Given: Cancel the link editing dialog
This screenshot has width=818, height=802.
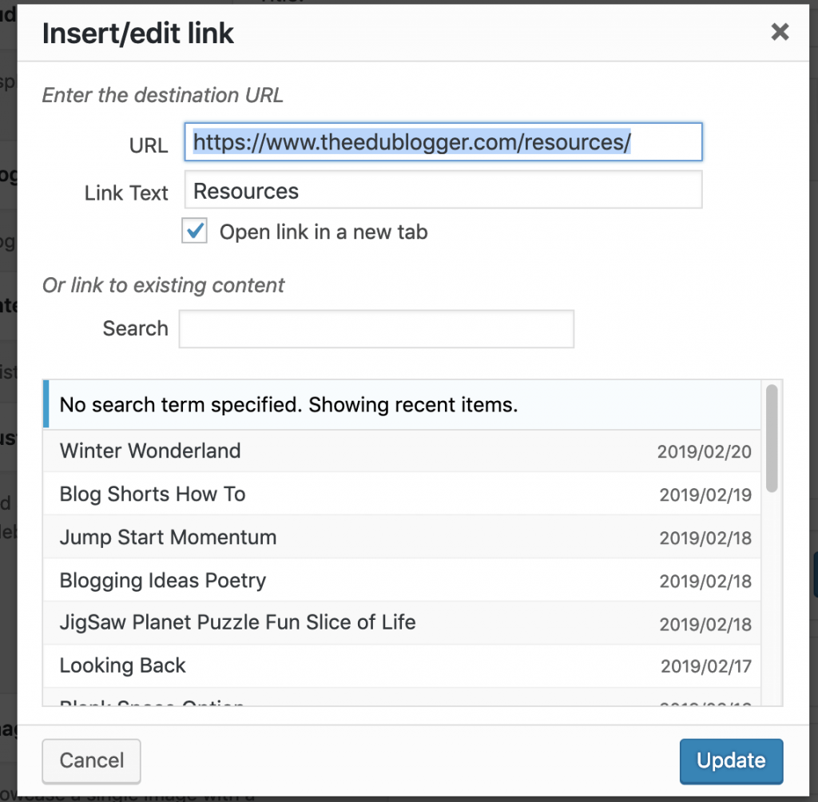Looking at the screenshot, I should point(91,760).
